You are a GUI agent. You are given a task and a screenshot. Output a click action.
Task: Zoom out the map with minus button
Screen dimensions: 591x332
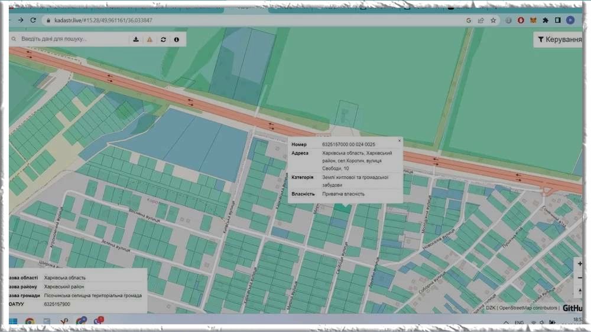coord(579,278)
